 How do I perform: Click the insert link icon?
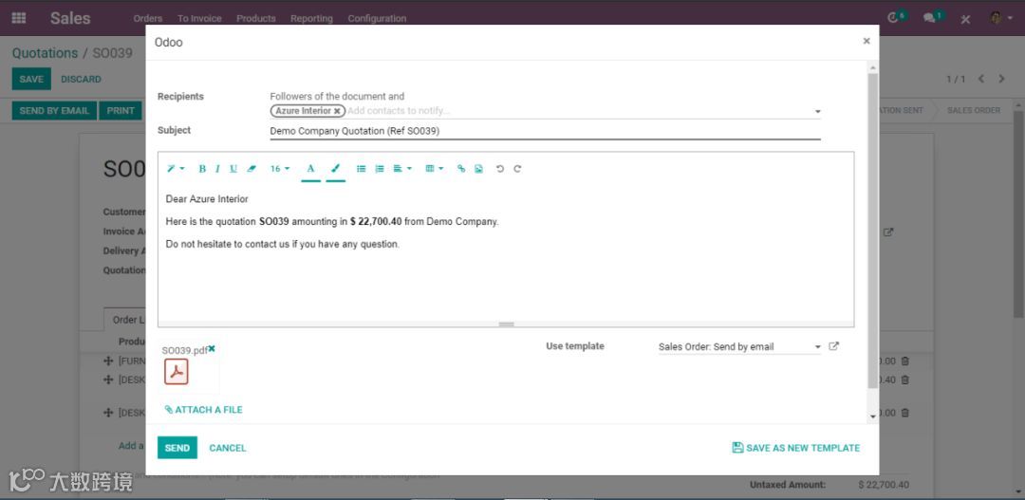click(x=461, y=169)
